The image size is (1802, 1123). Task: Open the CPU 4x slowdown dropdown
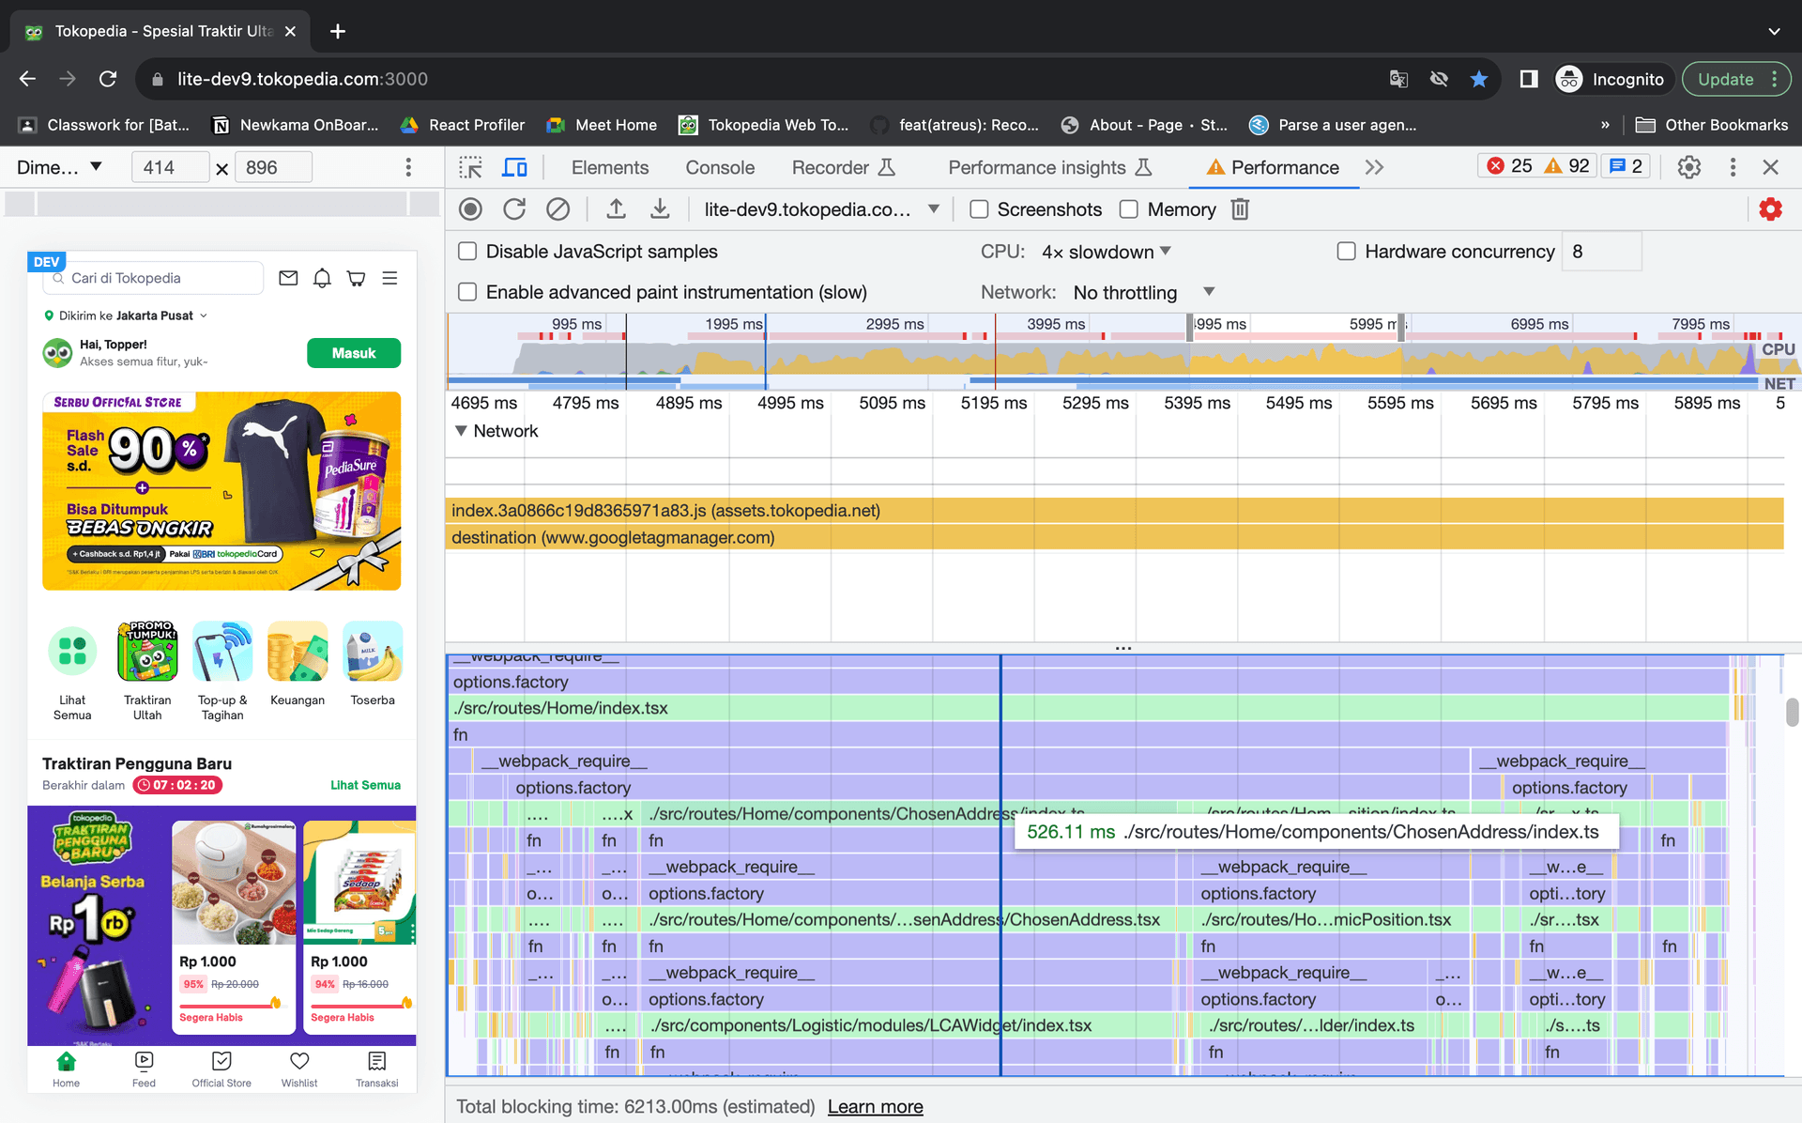tap(1106, 252)
